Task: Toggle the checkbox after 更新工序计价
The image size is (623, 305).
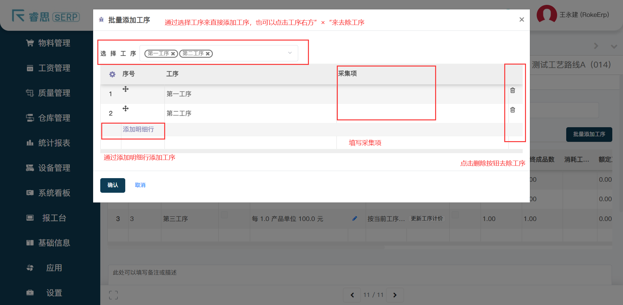Action: click(x=455, y=215)
